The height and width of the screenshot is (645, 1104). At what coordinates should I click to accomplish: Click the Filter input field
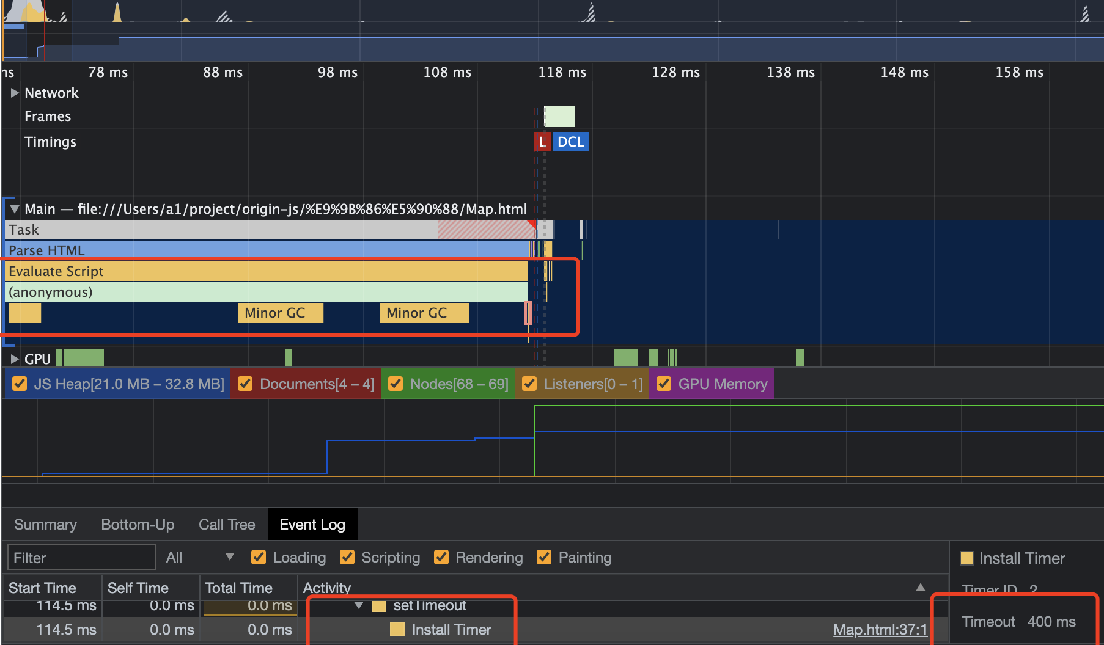[81, 558]
